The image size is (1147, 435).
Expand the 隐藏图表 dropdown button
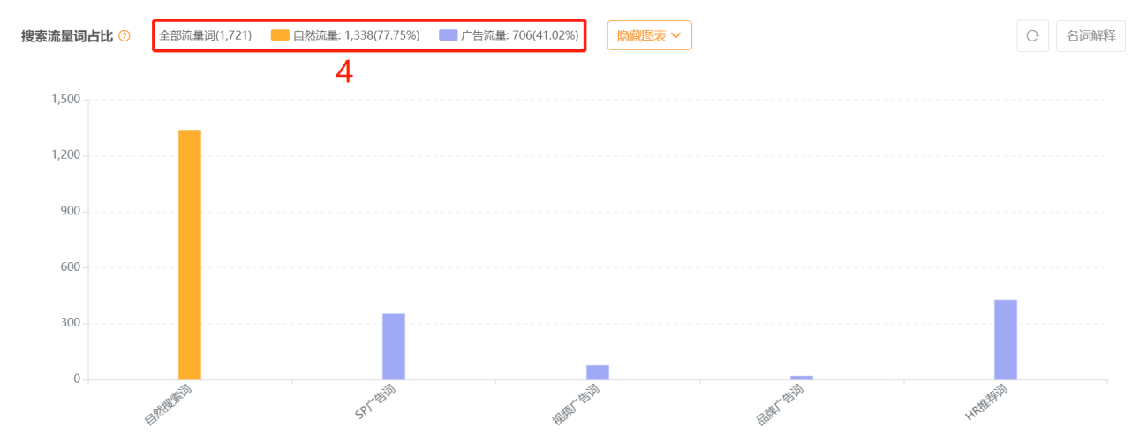point(649,35)
